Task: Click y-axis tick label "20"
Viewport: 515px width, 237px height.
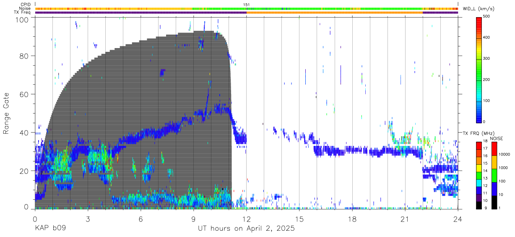Action: 25,171
